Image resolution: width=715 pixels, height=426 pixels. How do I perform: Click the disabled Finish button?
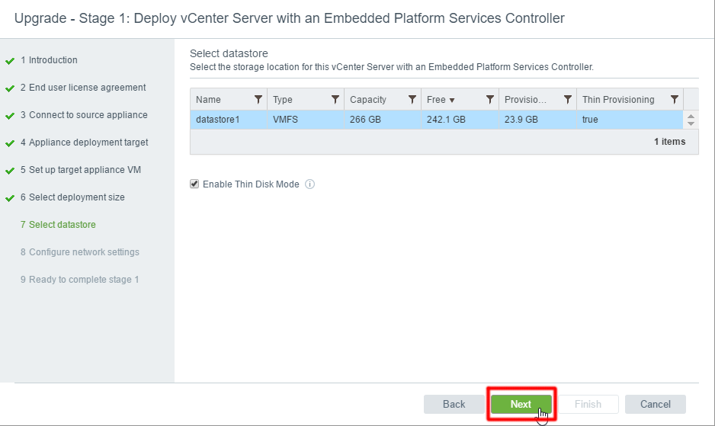pos(588,404)
